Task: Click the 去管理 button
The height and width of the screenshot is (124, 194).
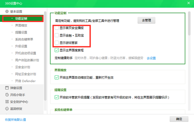Action: (x=146, y=20)
